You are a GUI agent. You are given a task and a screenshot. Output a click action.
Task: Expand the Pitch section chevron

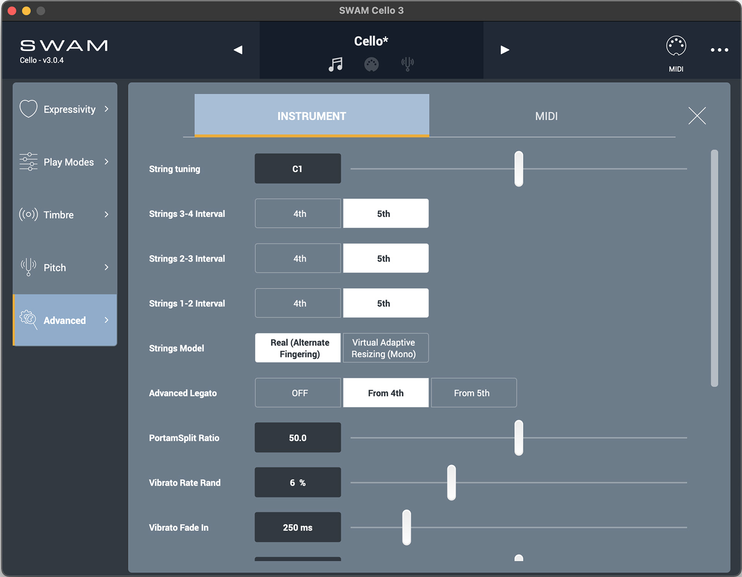coord(107,267)
